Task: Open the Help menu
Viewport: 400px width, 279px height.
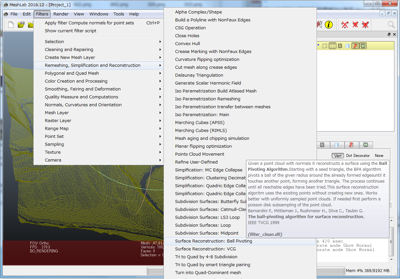Action: (134, 14)
